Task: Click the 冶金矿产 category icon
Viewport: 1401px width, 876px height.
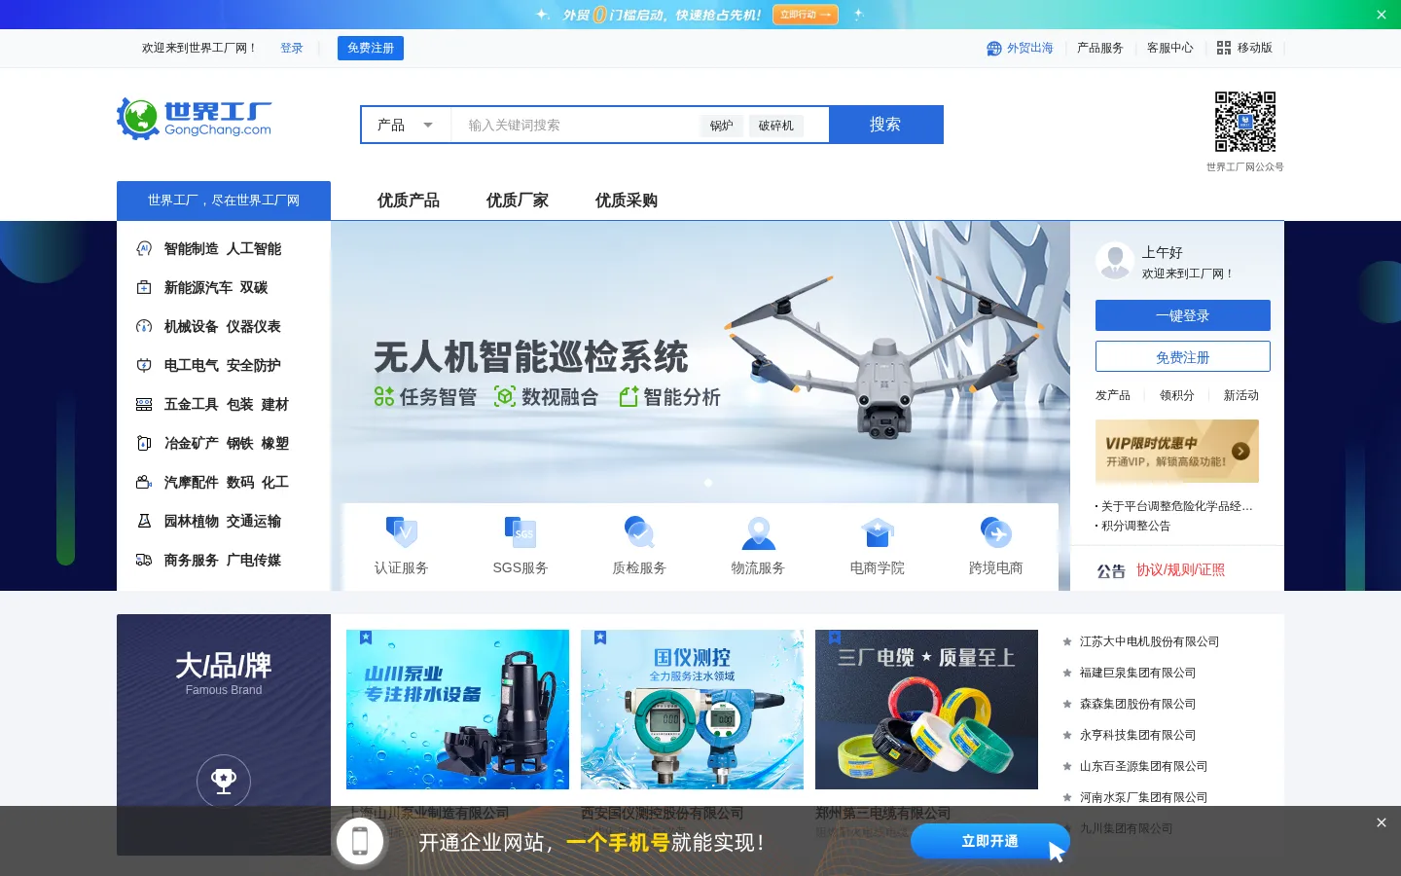Action: click(144, 443)
